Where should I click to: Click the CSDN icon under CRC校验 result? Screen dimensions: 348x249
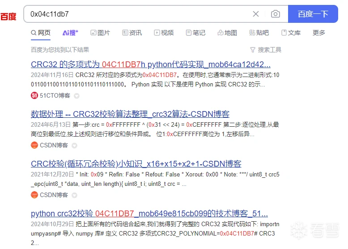point(34,195)
